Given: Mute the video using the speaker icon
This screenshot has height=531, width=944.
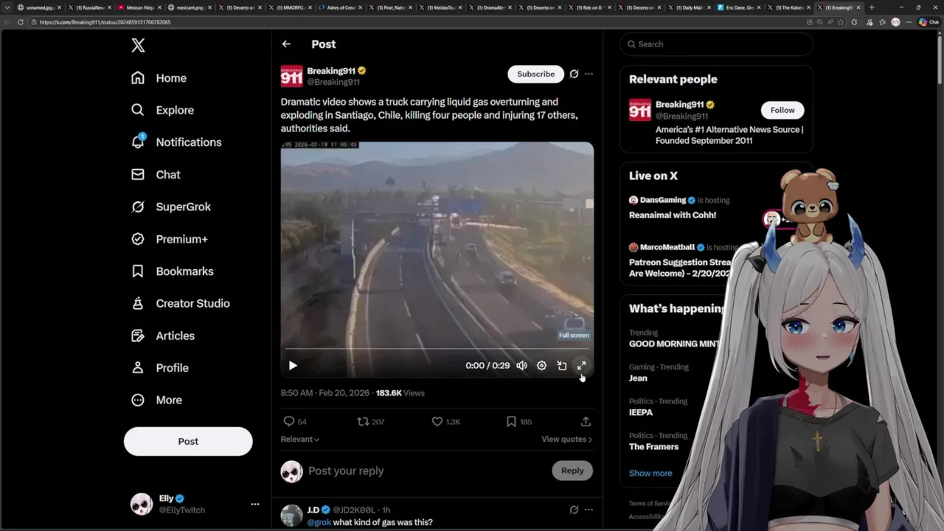Looking at the screenshot, I should click(x=521, y=365).
